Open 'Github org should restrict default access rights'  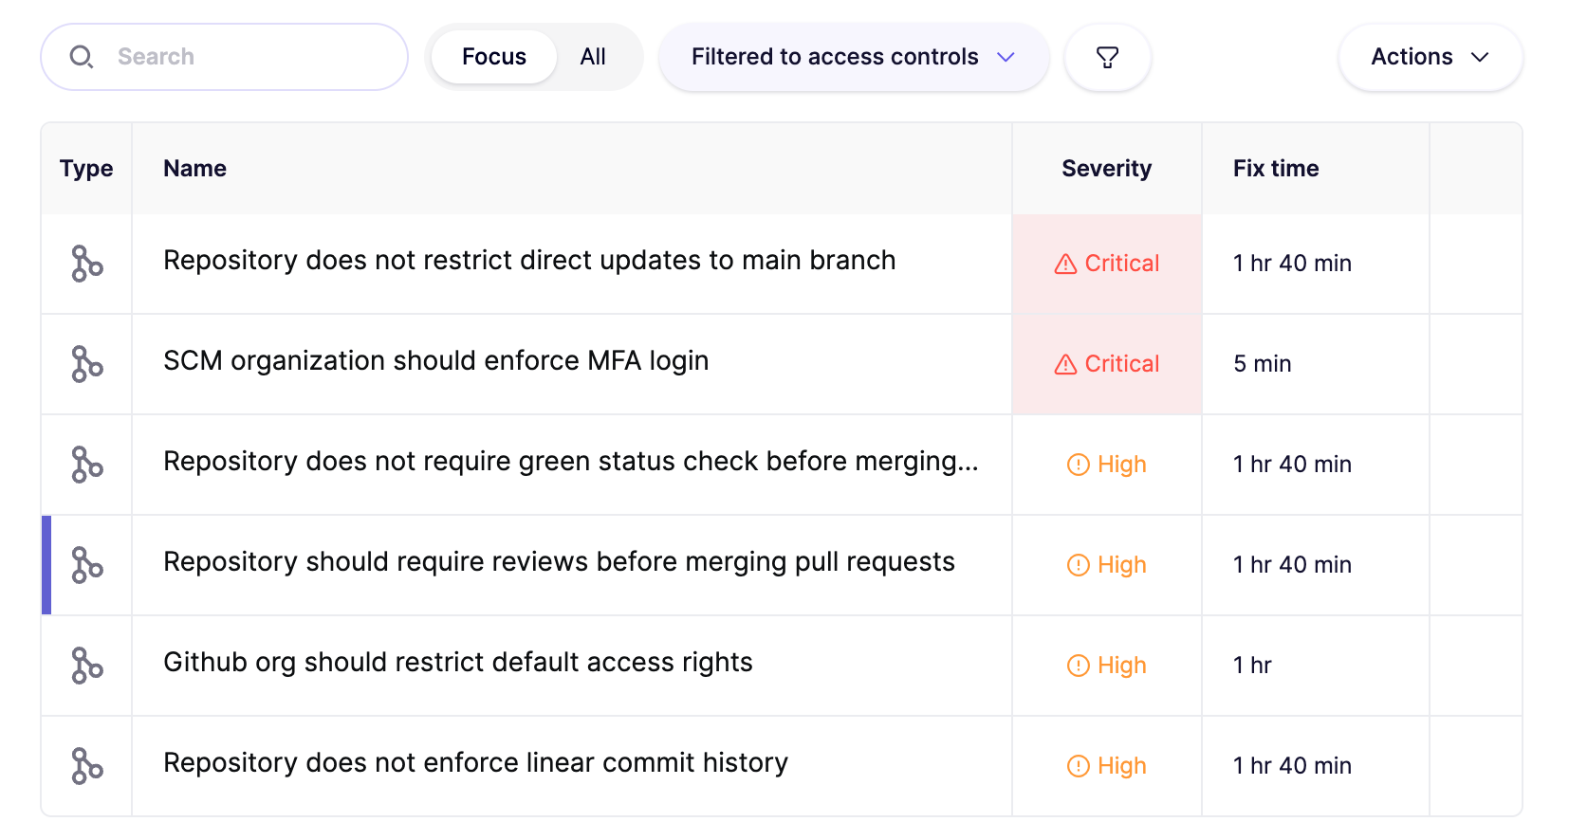pyautogui.click(x=458, y=662)
